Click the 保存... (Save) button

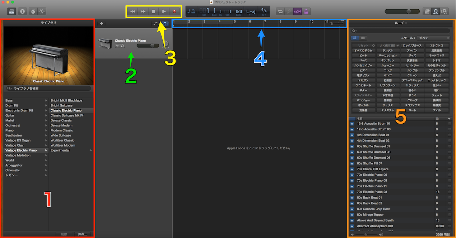tap(82, 234)
